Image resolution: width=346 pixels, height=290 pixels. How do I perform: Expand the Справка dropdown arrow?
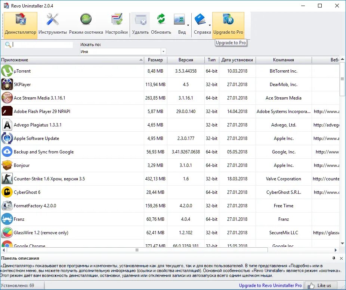pyautogui.click(x=210, y=25)
